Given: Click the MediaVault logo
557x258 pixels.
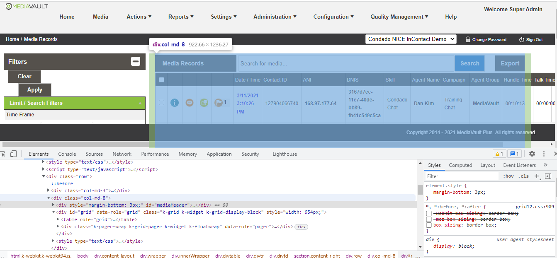Looking at the screenshot, I should pyautogui.click(x=27, y=6).
